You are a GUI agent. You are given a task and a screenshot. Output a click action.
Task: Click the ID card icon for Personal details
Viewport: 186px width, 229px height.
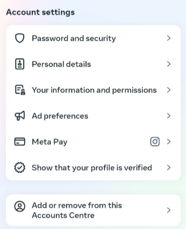(19, 64)
